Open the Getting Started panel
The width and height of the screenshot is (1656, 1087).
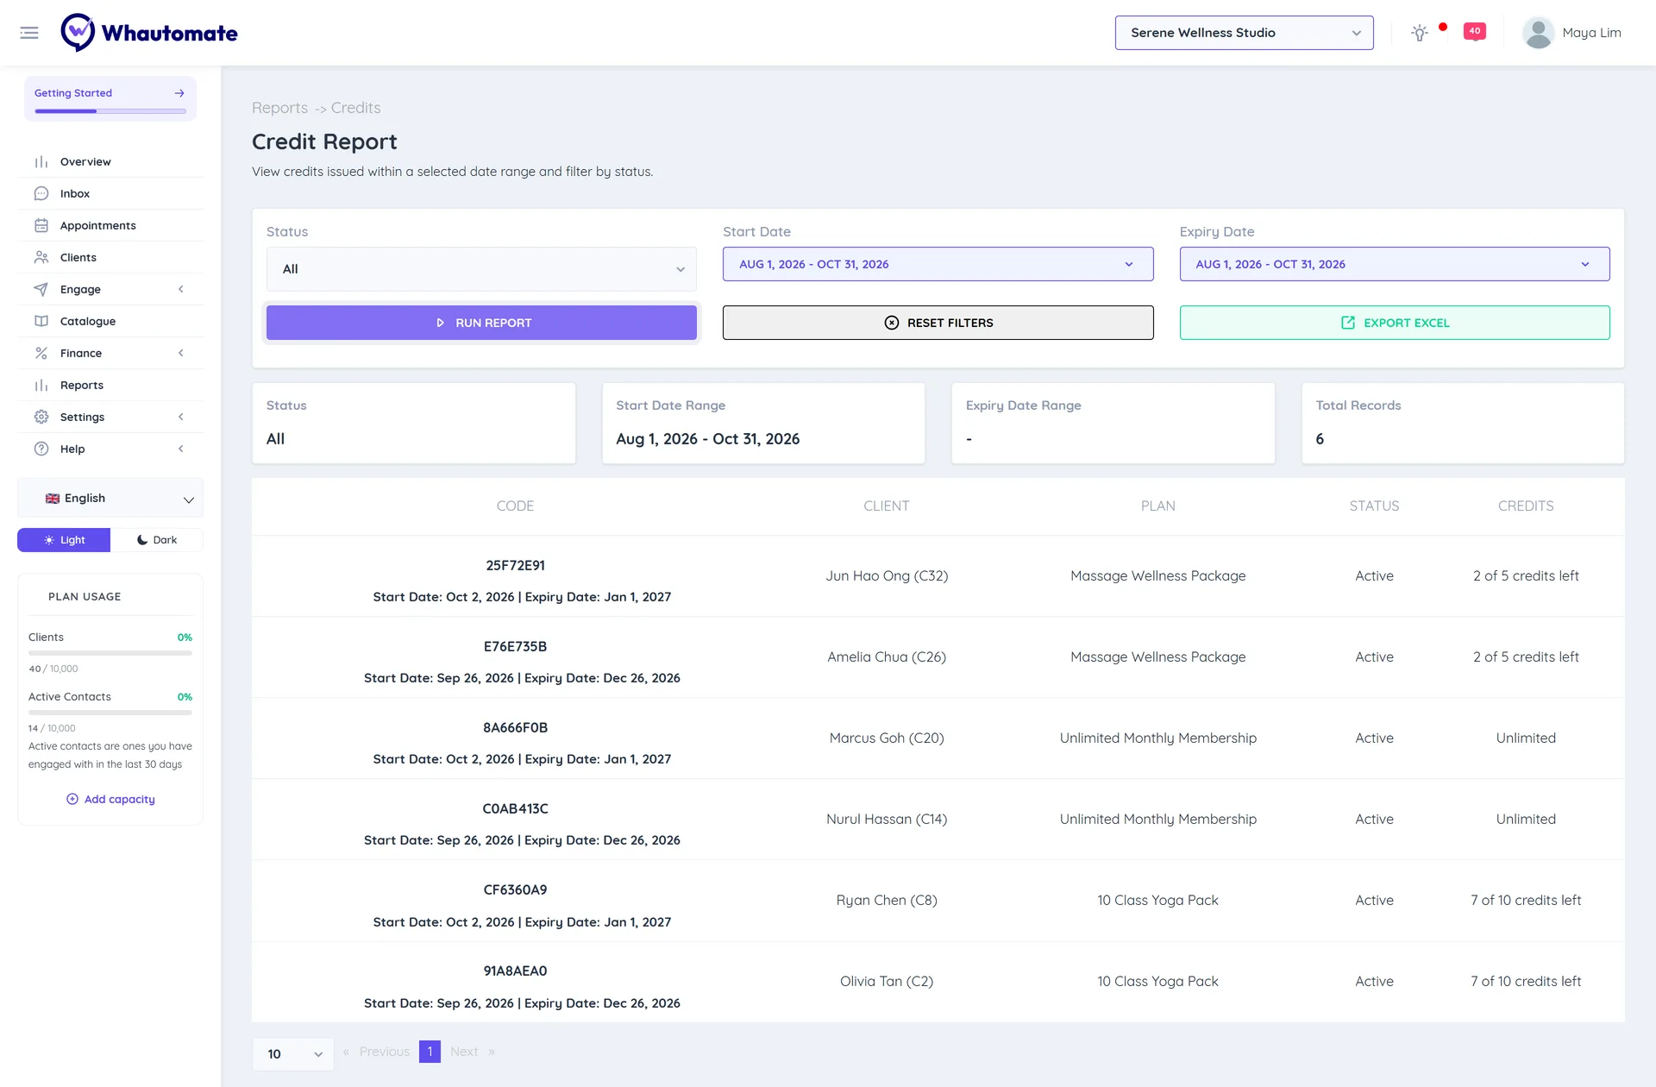(110, 98)
